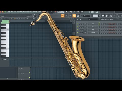
Task: Select the Kick channel selector LED
Action: point(99,24)
